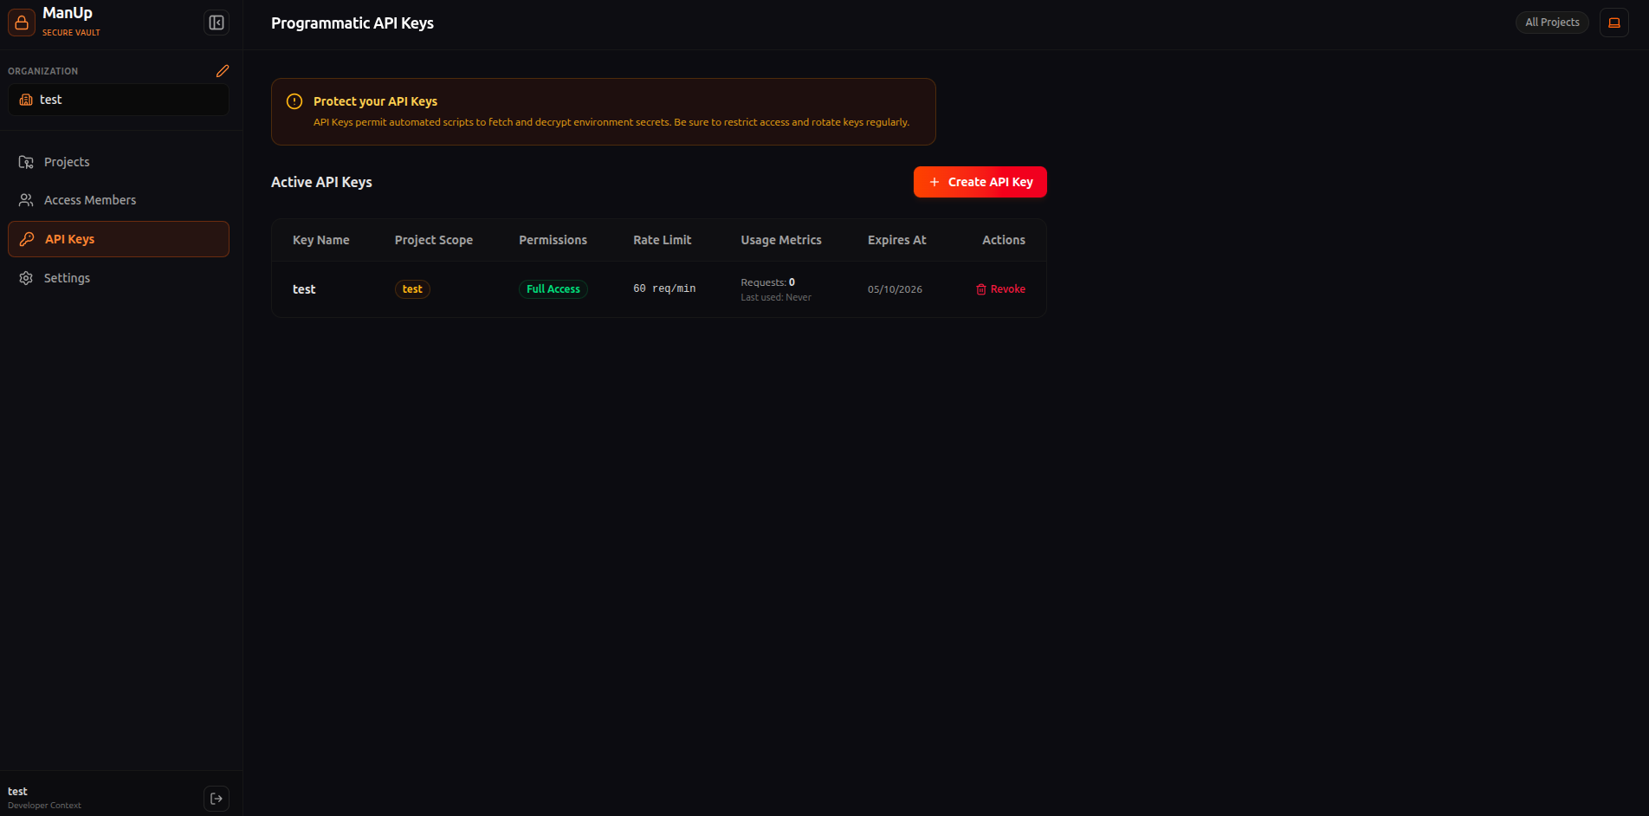Click the warning icon in the Protect banner
The height and width of the screenshot is (816, 1649).
pyautogui.click(x=294, y=101)
